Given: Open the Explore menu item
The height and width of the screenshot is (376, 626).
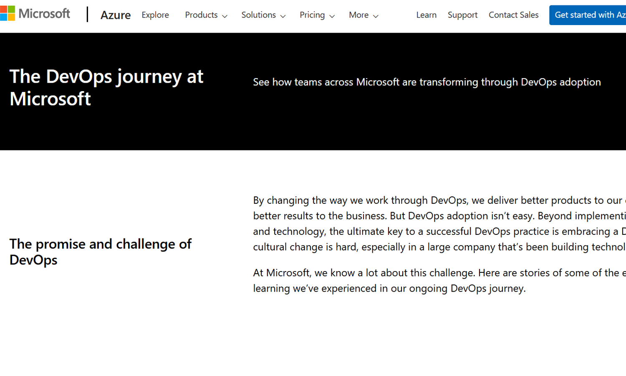Looking at the screenshot, I should point(155,15).
